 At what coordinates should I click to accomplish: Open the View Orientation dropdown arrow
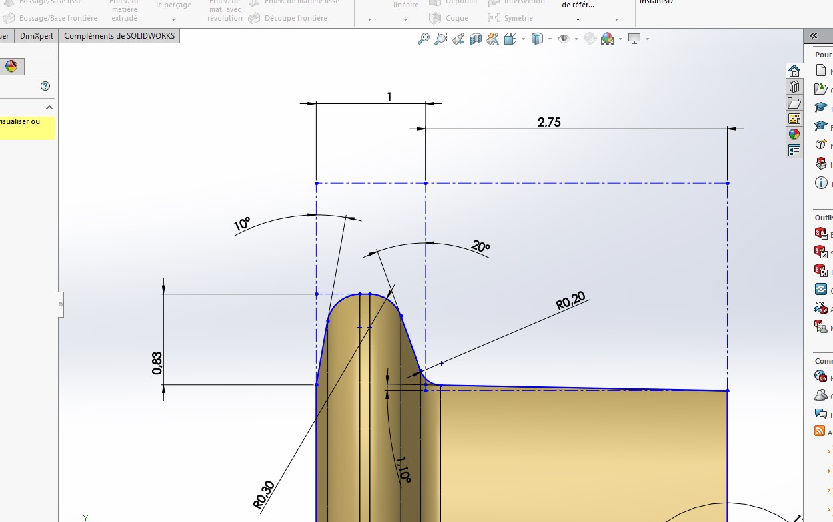pos(522,39)
